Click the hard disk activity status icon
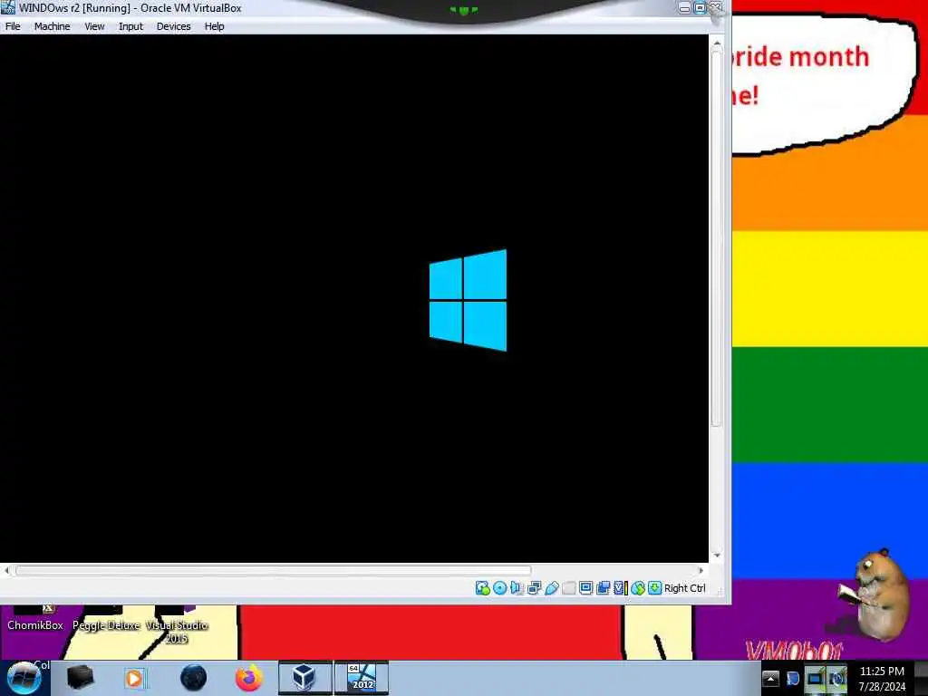The height and width of the screenshot is (696, 928). (x=482, y=587)
